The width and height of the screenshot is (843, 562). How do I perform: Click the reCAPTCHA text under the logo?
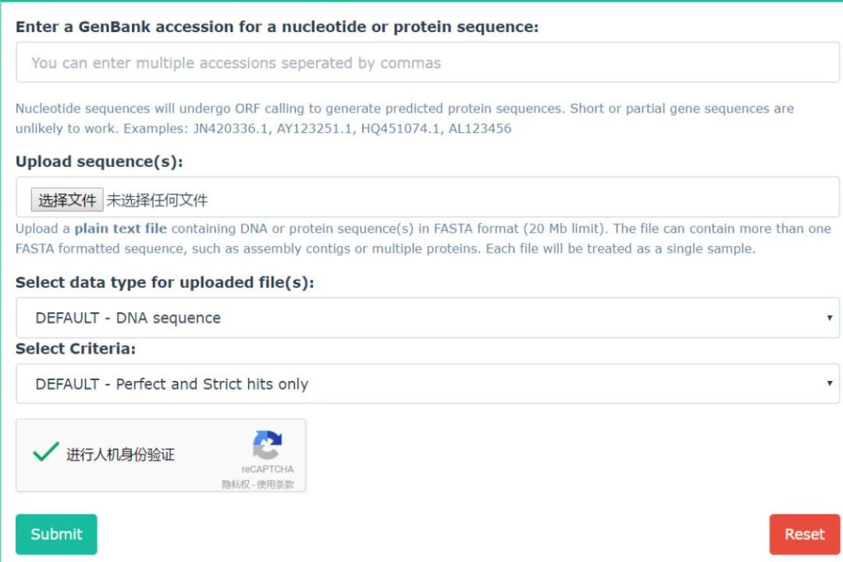click(267, 469)
